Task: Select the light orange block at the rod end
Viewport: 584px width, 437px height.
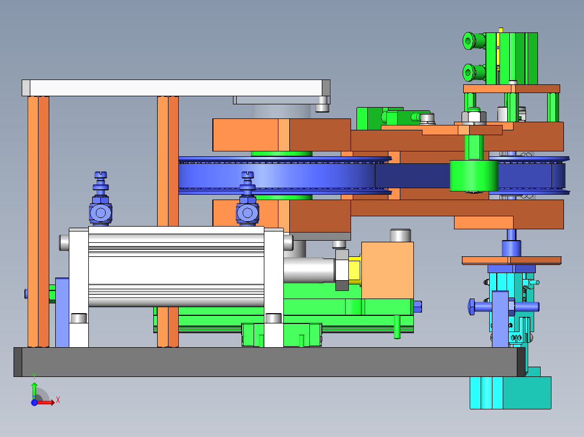Action: pyautogui.click(x=387, y=269)
